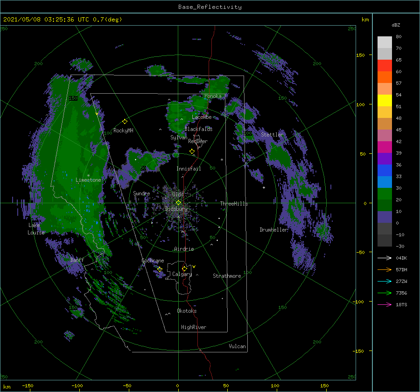
Task: Click the magenta 18TS arrow in legend
Action: click(x=385, y=304)
